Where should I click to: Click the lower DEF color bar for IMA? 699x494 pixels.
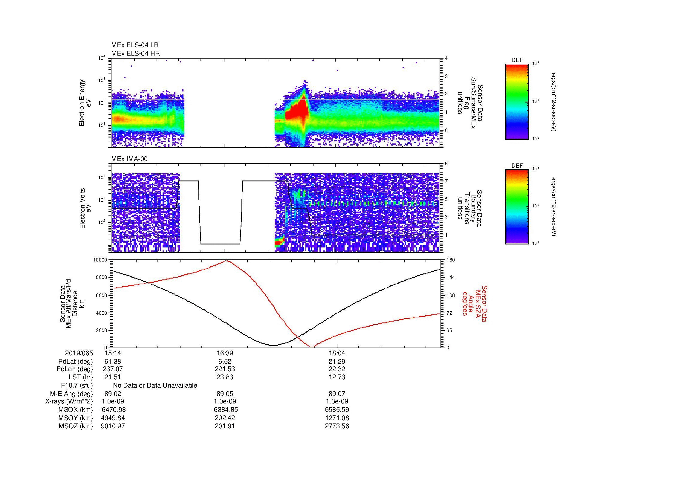pos(517,207)
